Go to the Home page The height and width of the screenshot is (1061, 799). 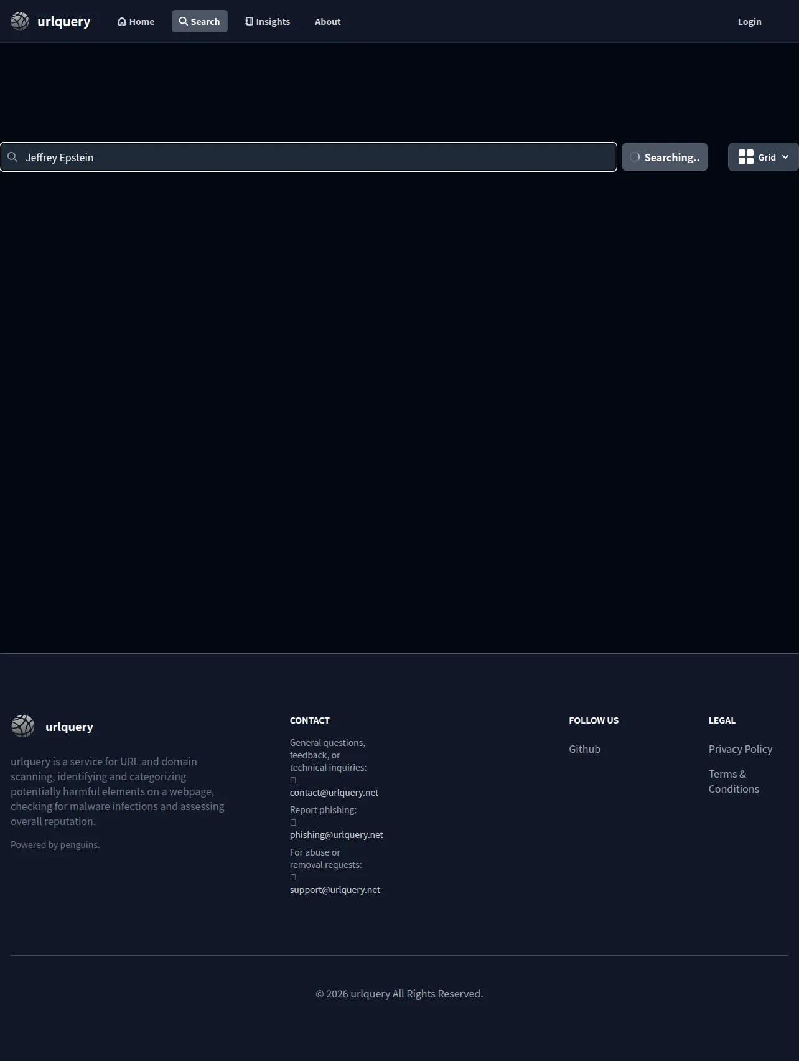(x=136, y=21)
